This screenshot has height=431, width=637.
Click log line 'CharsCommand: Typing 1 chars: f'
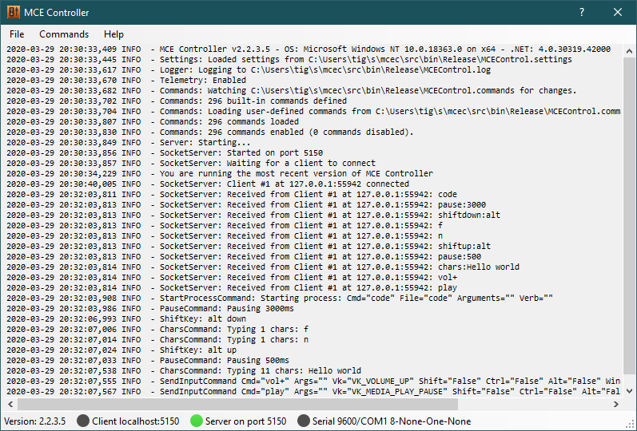[157, 330]
